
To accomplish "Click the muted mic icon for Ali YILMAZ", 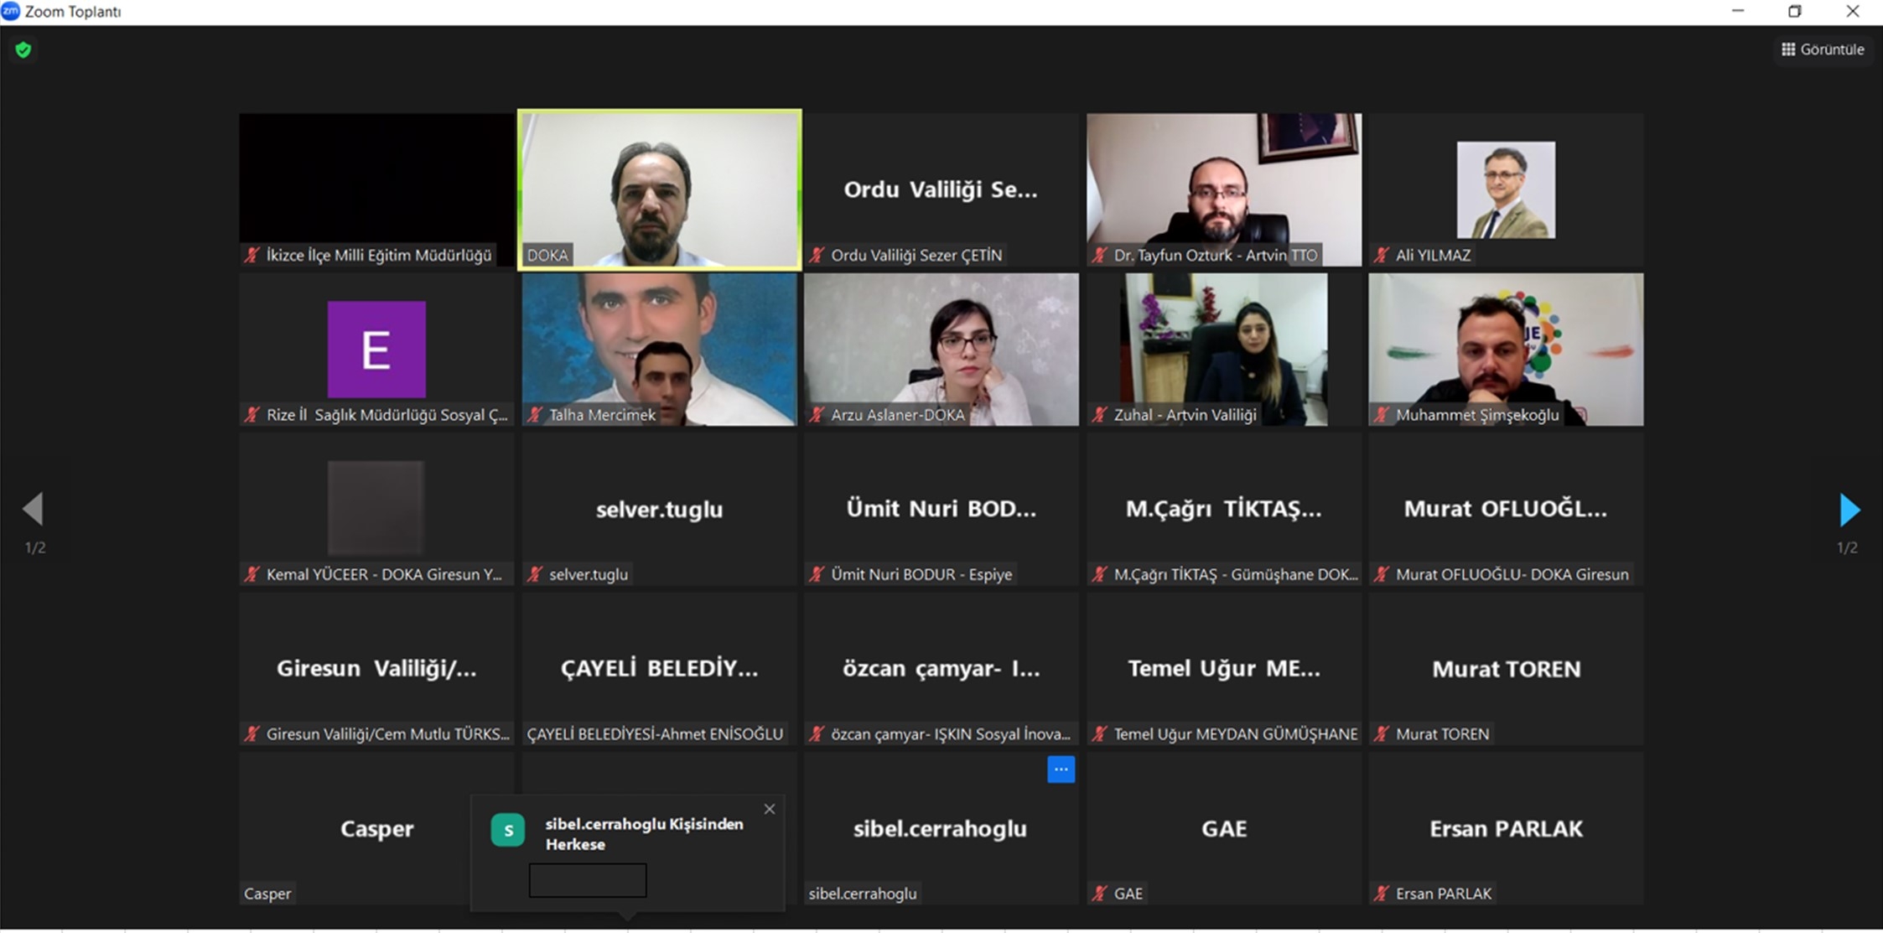I will tap(1382, 255).
